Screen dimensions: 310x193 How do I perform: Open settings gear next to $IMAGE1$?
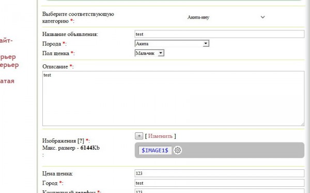point(178,150)
